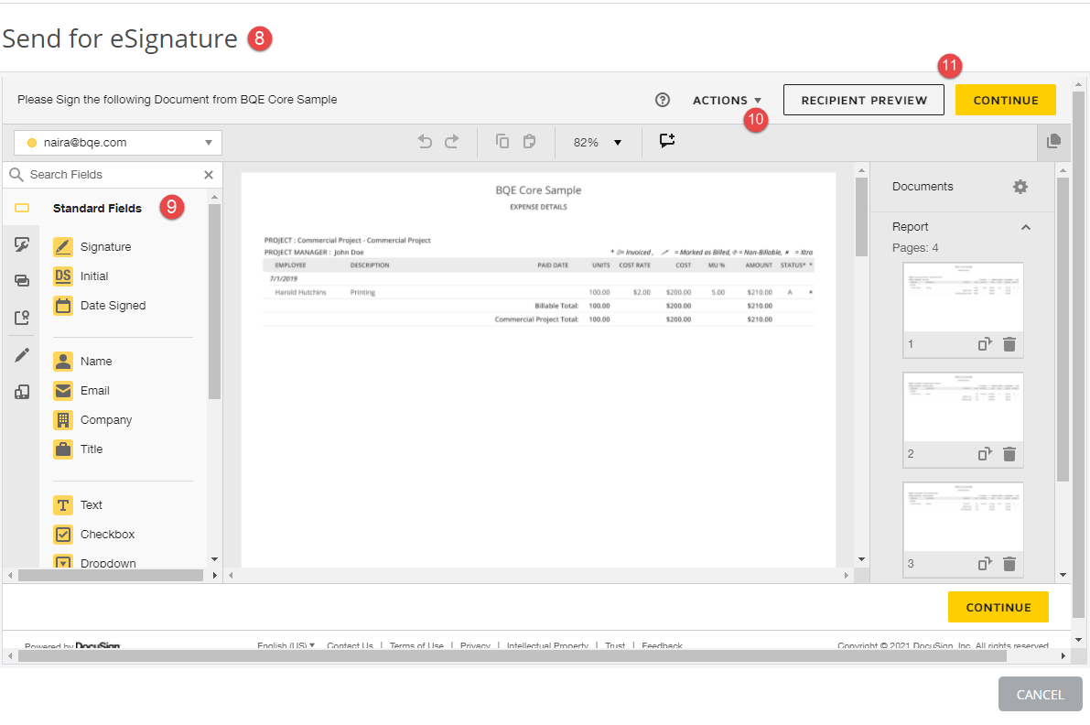Open the merge fields stacked icon

(22, 281)
